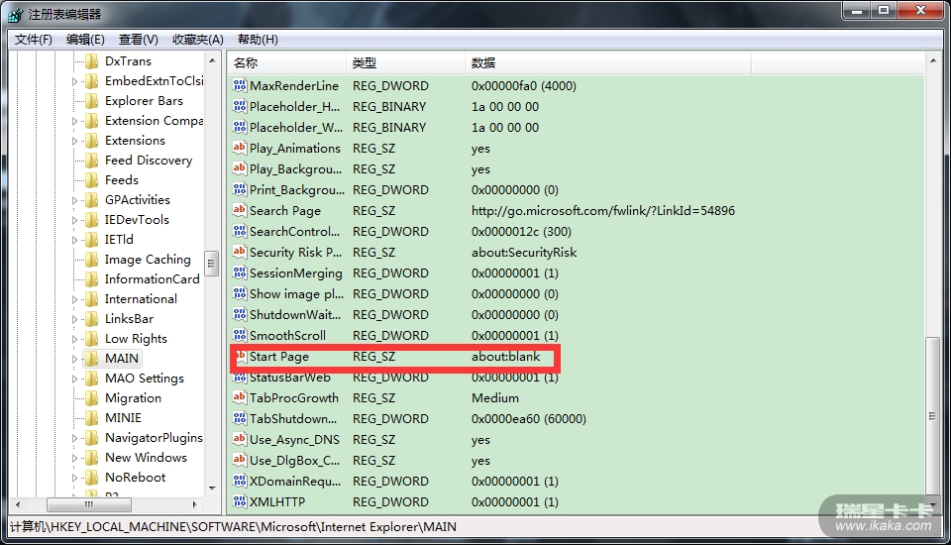This screenshot has height=545, width=951.
Task: Open the 编辑(E) menu
Action: click(85, 40)
